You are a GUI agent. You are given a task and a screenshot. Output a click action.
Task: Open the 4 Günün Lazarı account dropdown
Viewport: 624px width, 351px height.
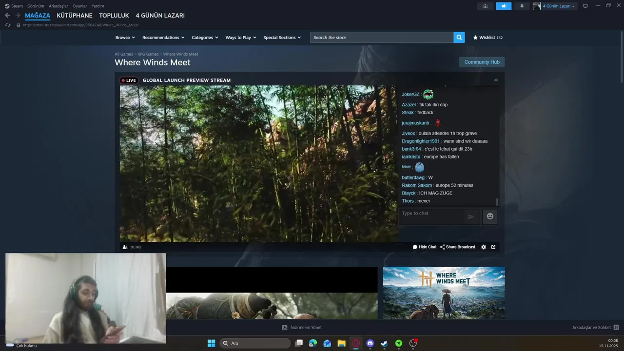tap(559, 6)
